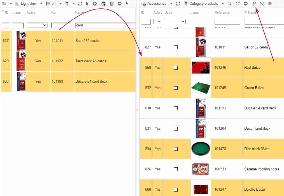
Task: Click the add product plus icon
Action: coord(95,4)
